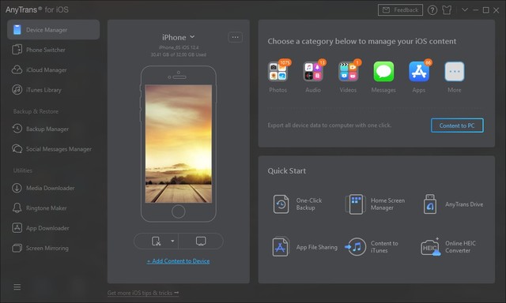
Task: Open the More categories icon
Action: (x=455, y=72)
